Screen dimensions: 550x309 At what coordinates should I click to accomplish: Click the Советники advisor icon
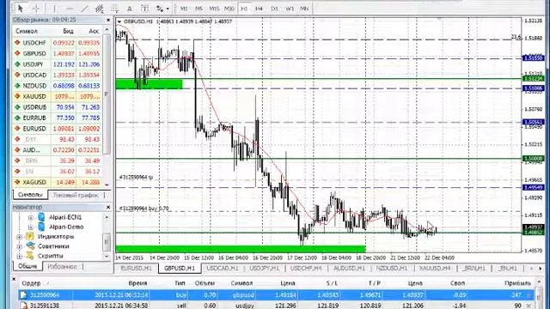tap(30, 246)
